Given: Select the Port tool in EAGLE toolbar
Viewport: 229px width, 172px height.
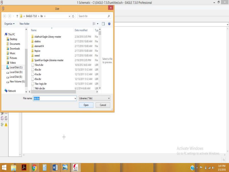Looking at the screenshot, I should 6,118.
